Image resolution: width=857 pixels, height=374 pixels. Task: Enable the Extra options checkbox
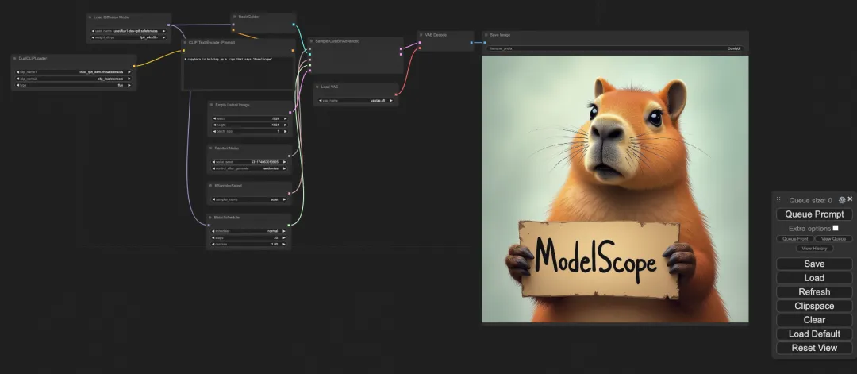click(835, 228)
